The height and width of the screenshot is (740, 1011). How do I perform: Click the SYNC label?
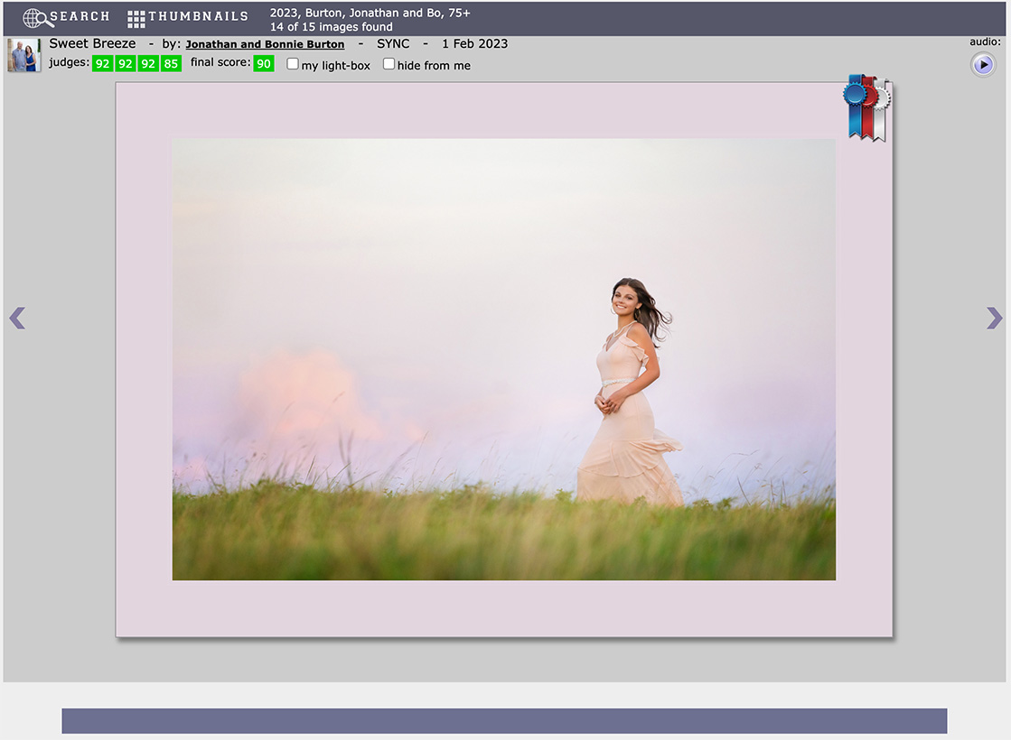coord(393,43)
